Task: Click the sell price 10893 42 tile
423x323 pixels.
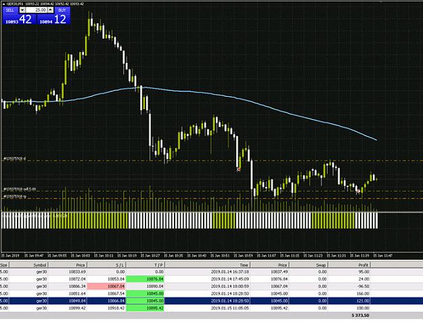Action: point(19,20)
